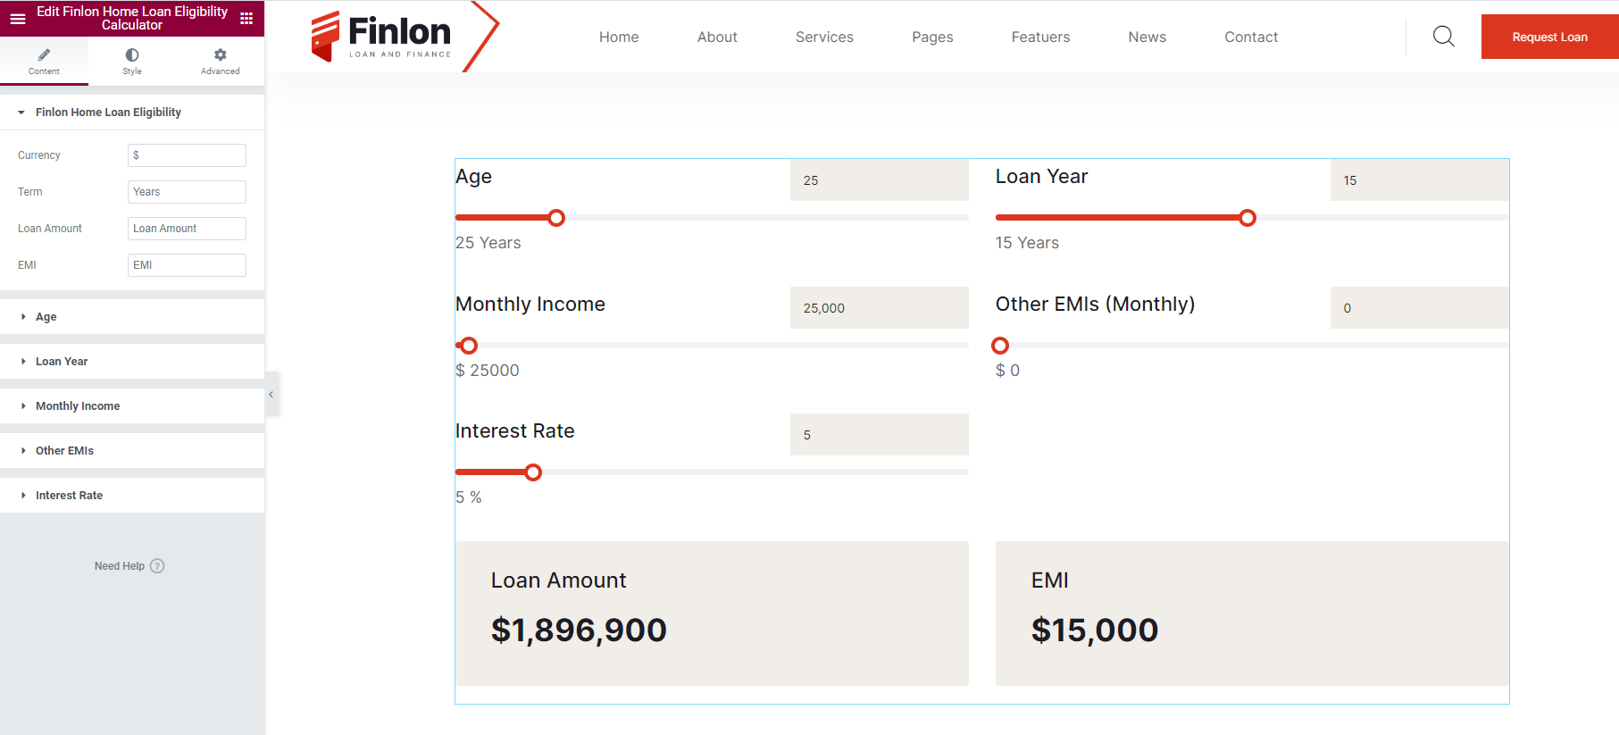Open the widgets grid panel icon
Image resolution: width=1619 pixels, height=735 pixels.
pos(246,18)
